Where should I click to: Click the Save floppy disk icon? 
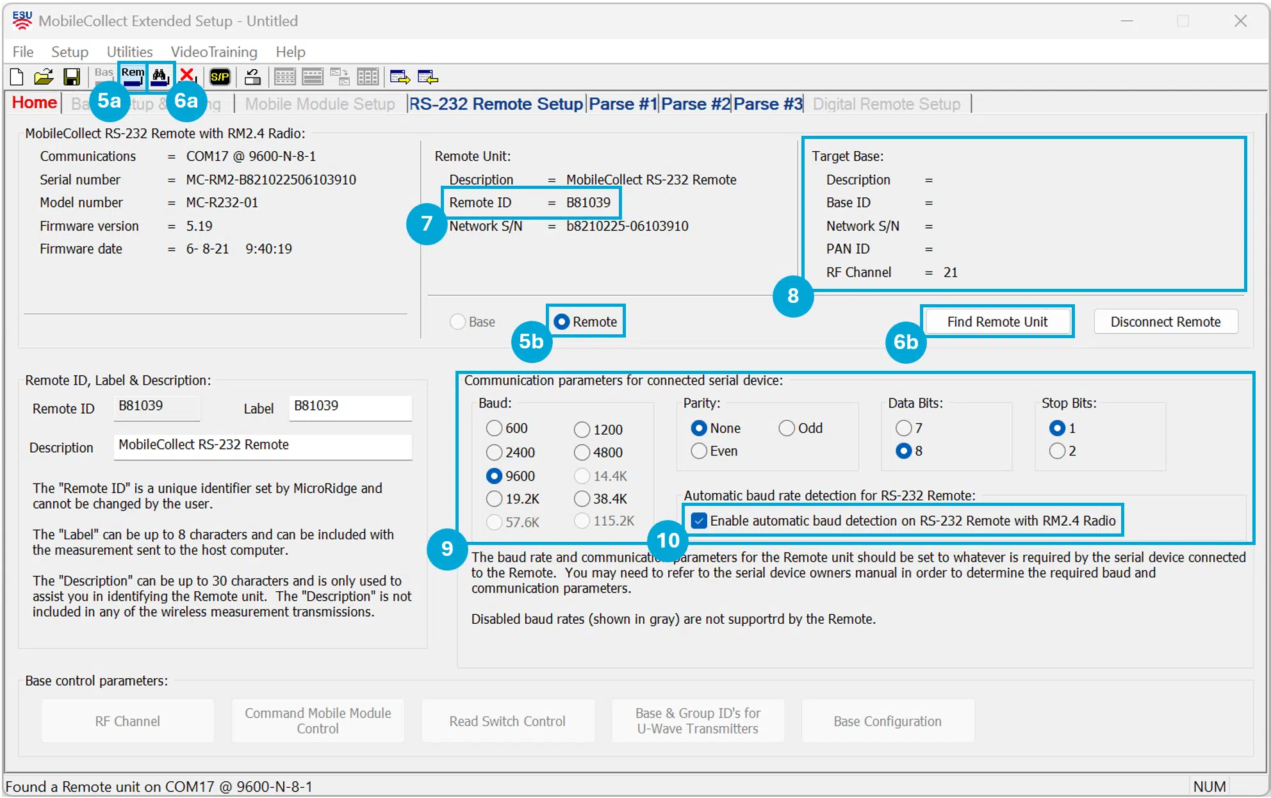tap(71, 77)
